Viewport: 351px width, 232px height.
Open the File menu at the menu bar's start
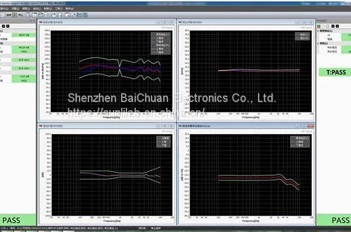4,9
